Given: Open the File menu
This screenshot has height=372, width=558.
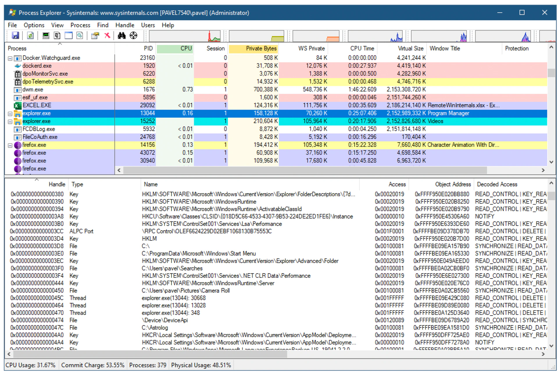Looking at the screenshot, I should click(12, 25).
